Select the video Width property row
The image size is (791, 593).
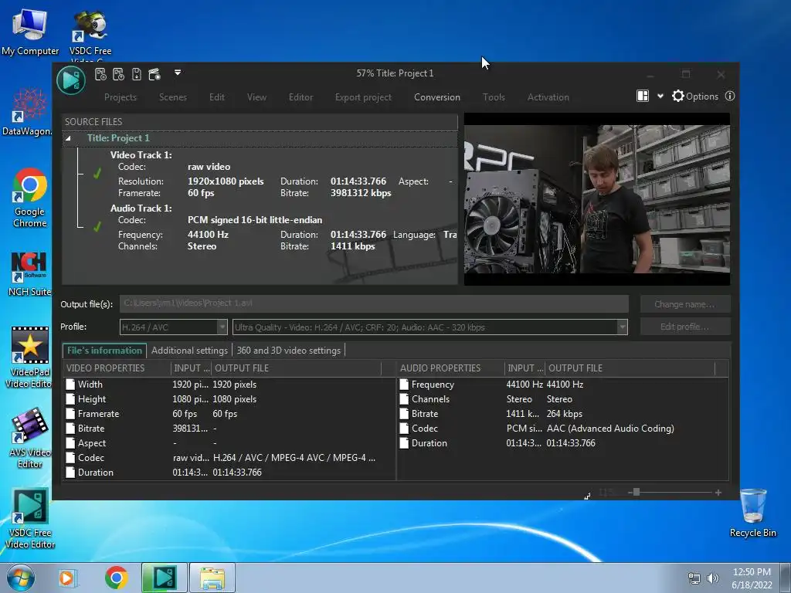(229, 385)
